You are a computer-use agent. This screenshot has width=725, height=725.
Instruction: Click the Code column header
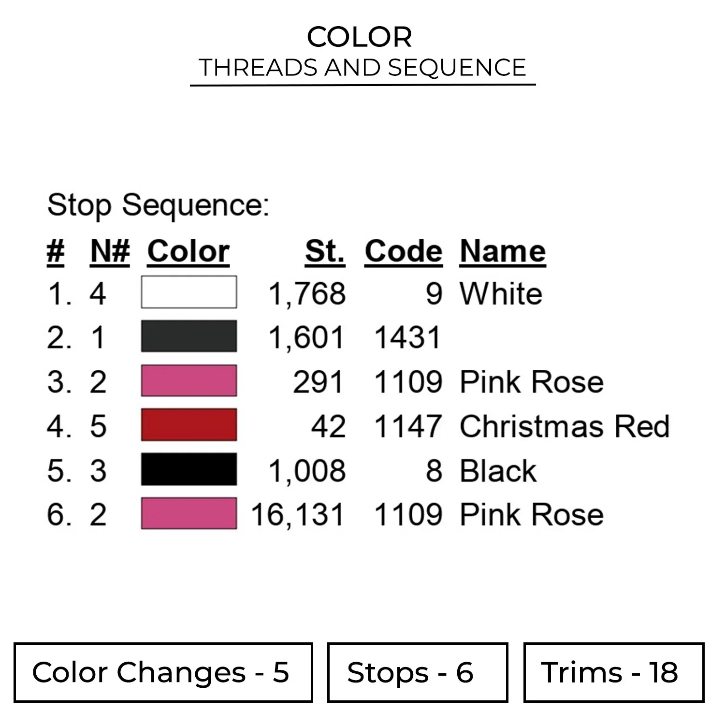(x=403, y=251)
